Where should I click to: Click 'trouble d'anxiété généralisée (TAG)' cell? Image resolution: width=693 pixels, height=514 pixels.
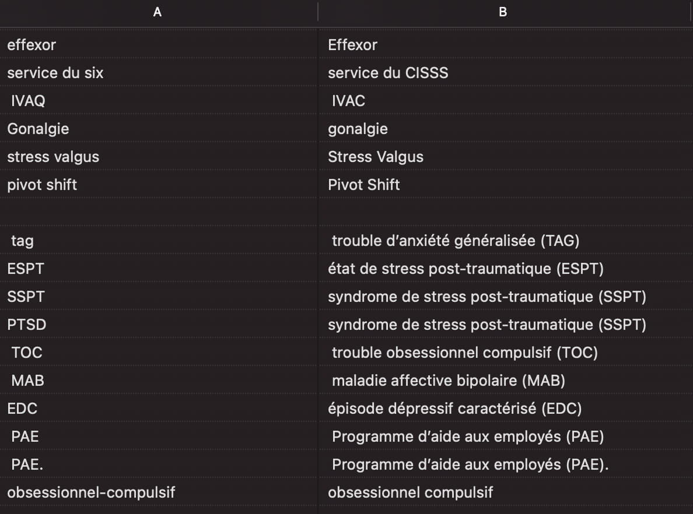[x=456, y=241]
